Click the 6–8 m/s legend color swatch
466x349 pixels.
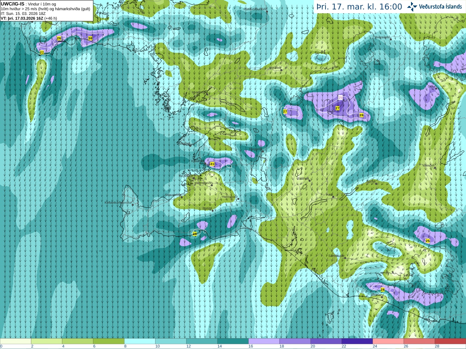coord(109,341)
